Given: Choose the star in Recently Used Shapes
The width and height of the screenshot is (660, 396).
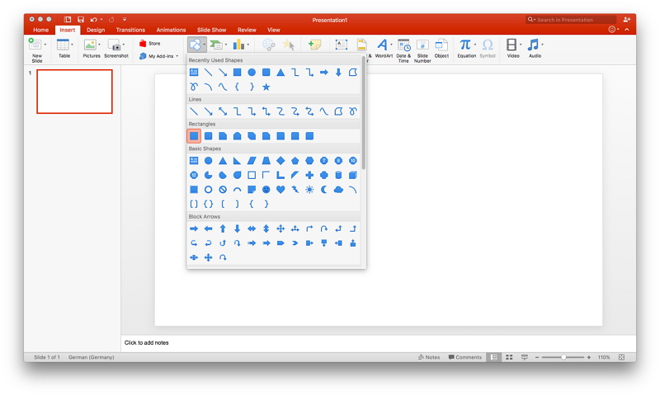Looking at the screenshot, I should click(266, 87).
